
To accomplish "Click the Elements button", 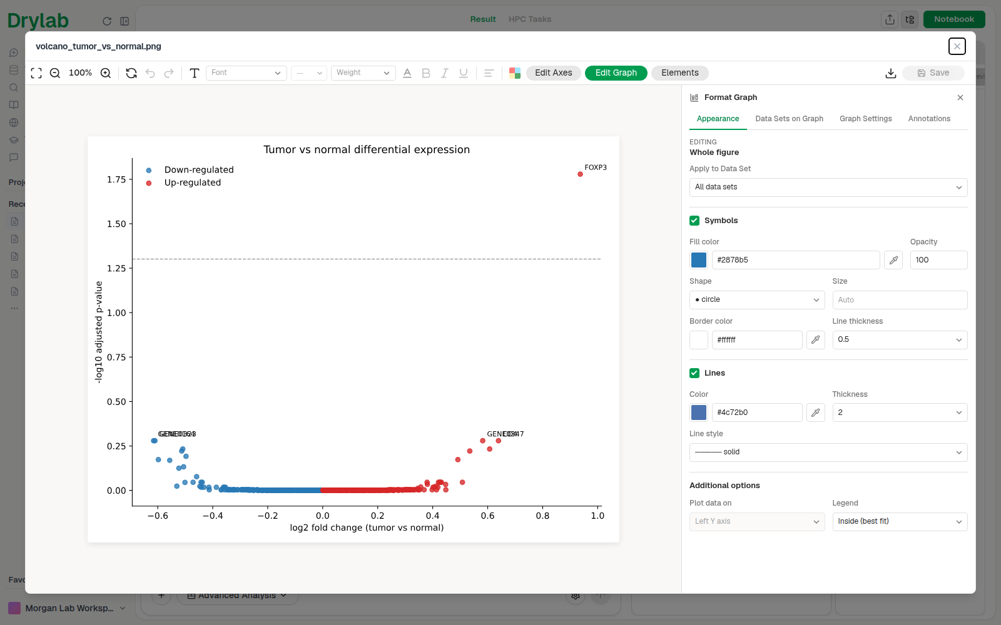I will (x=680, y=73).
